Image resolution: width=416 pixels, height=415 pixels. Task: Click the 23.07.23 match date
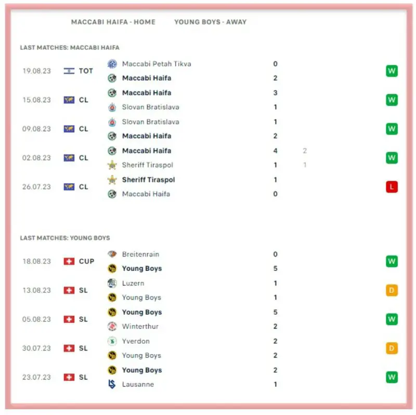pos(36,377)
